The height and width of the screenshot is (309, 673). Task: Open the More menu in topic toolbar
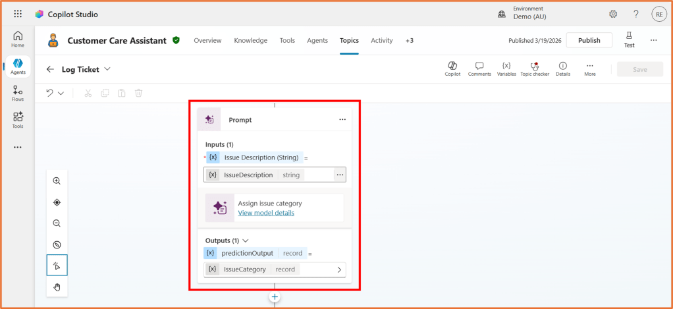(590, 69)
